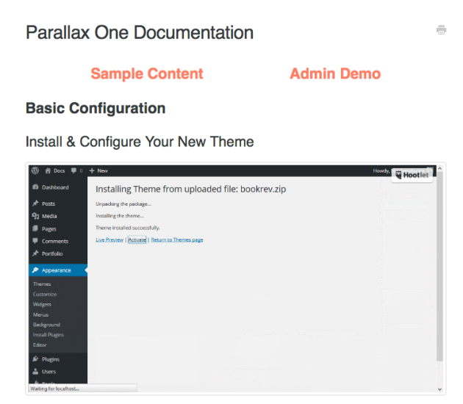
Task: Click the Hootlet owl button
Action: coord(412,175)
